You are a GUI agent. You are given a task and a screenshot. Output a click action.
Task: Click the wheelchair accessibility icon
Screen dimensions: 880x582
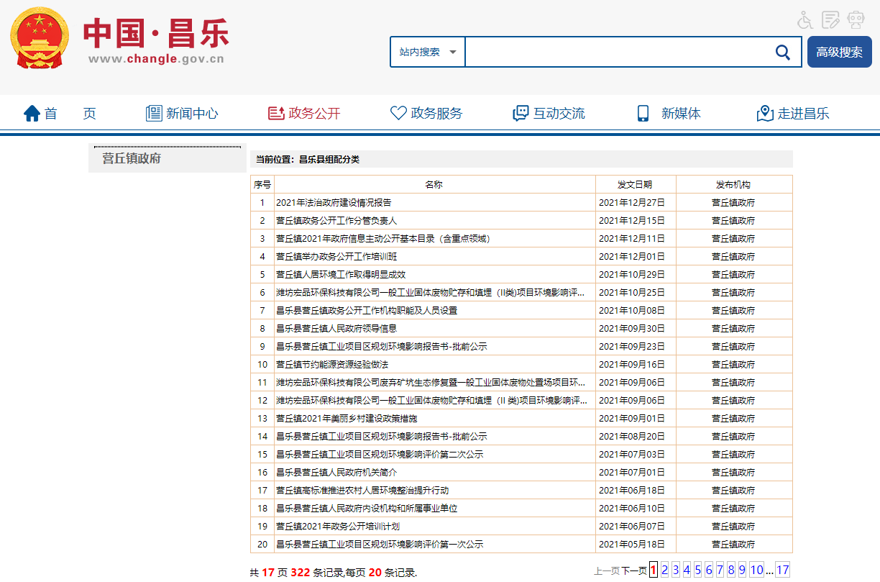[x=805, y=20]
